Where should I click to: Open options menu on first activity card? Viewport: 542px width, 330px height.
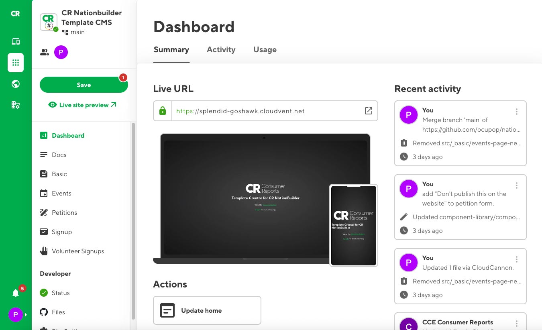coord(517,112)
